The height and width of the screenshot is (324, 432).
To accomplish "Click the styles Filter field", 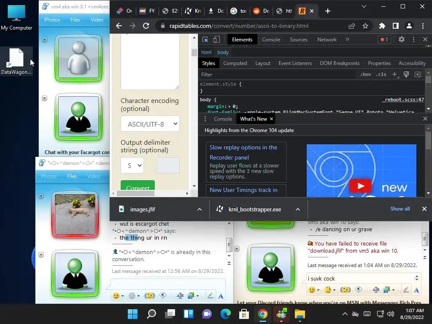I will click(278, 74).
